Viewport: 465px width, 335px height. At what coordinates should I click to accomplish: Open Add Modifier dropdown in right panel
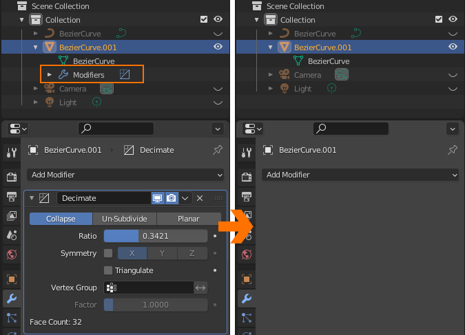360,175
